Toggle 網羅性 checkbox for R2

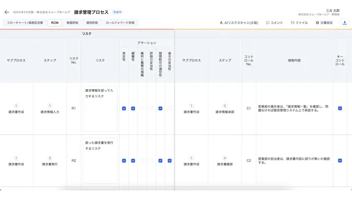[x=133, y=161]
